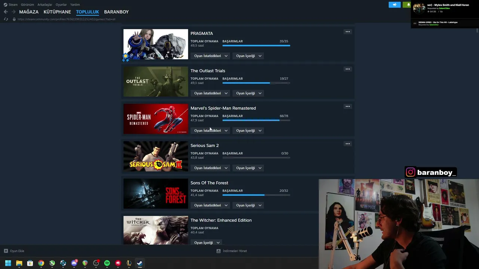Click the padlock icon beside the URL
The height and width of the screenshot is (269, 479).
click(14, 19)
